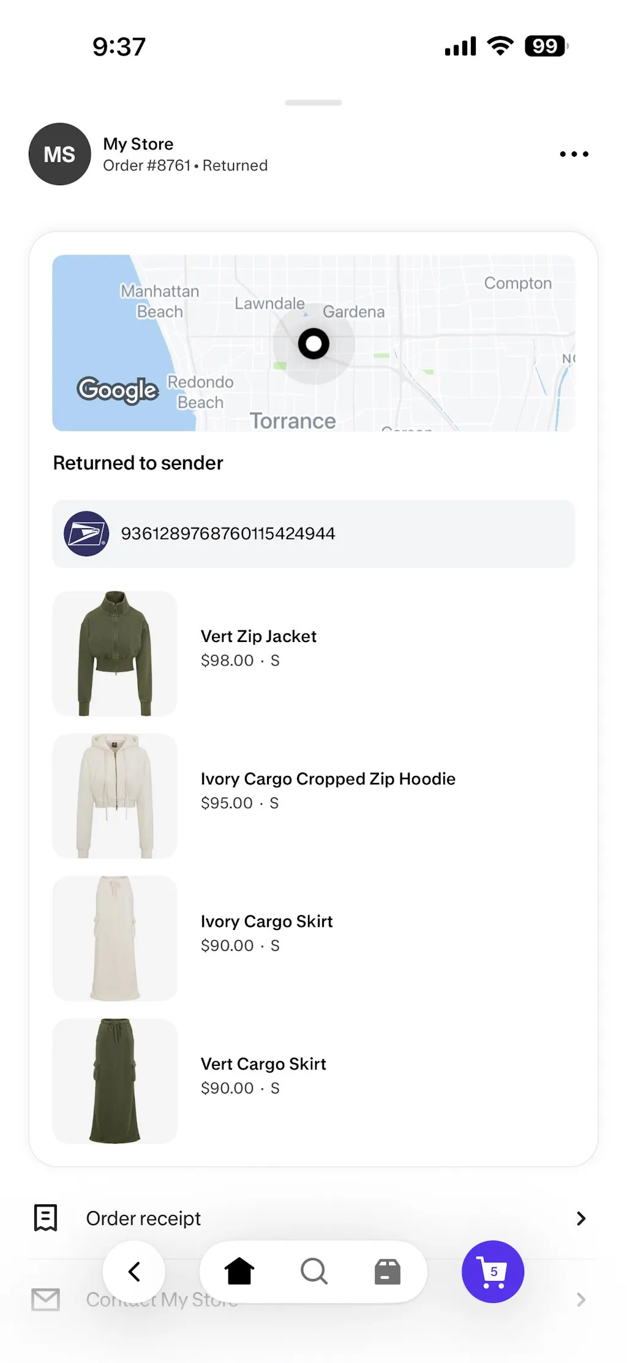Open search from the bottom navigation bar
Image resolution: width=627 pixels, height=1363 pixels.
pyautogui.click(x=314, y=1271)
